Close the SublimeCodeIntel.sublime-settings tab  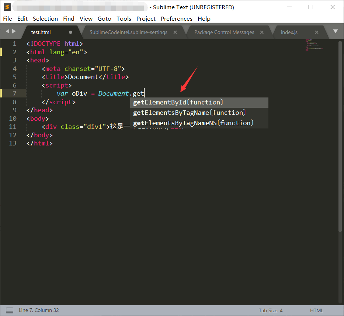pyautogui.click(x=175, y=32)
